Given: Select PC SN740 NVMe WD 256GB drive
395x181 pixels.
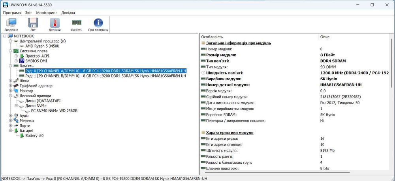Looking at the screenshot, I should (54, 111).
